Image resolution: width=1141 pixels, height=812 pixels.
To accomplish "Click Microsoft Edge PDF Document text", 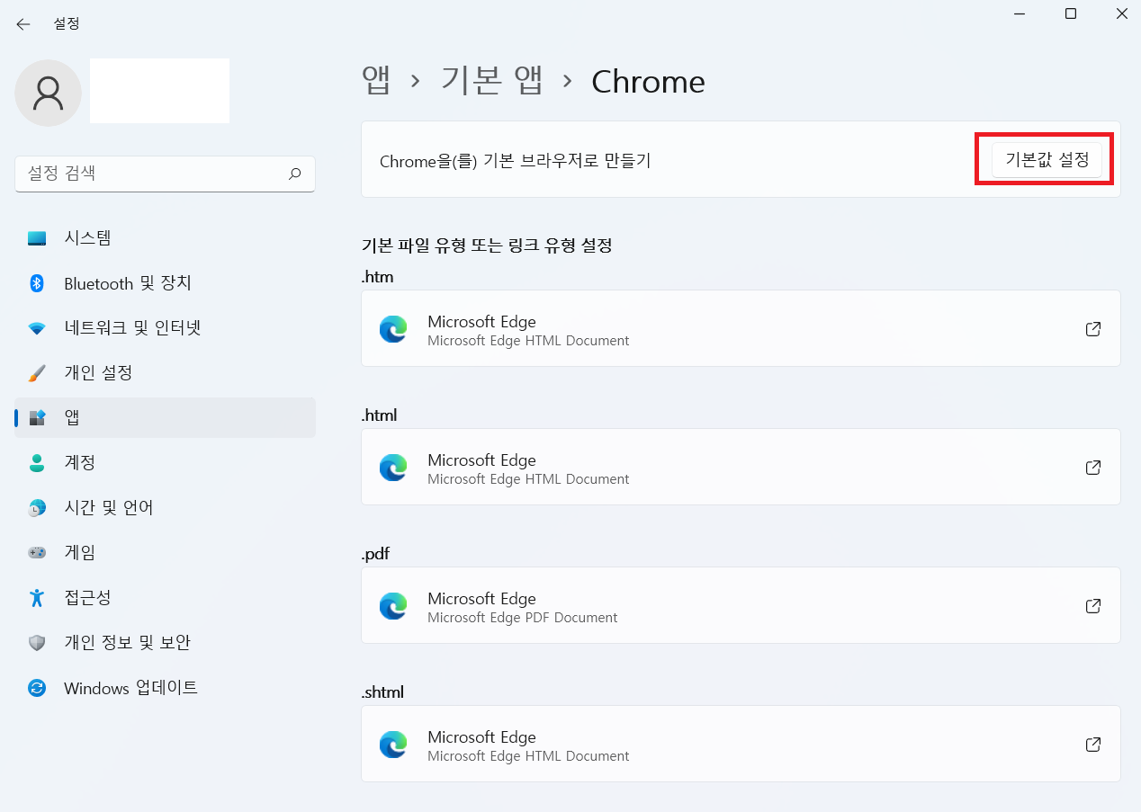I will (523, 618).
